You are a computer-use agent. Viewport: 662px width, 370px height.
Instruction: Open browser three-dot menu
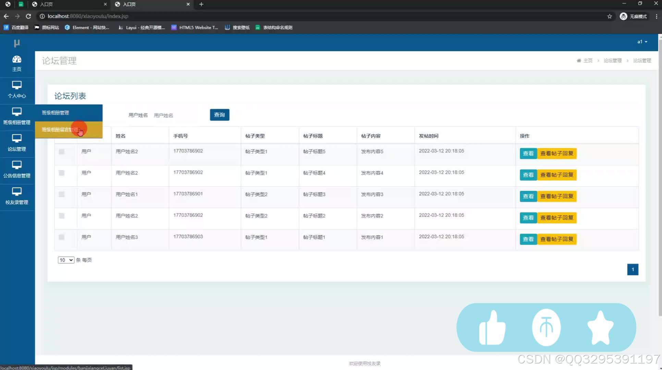pyautogui.click(x=656, y=16)
